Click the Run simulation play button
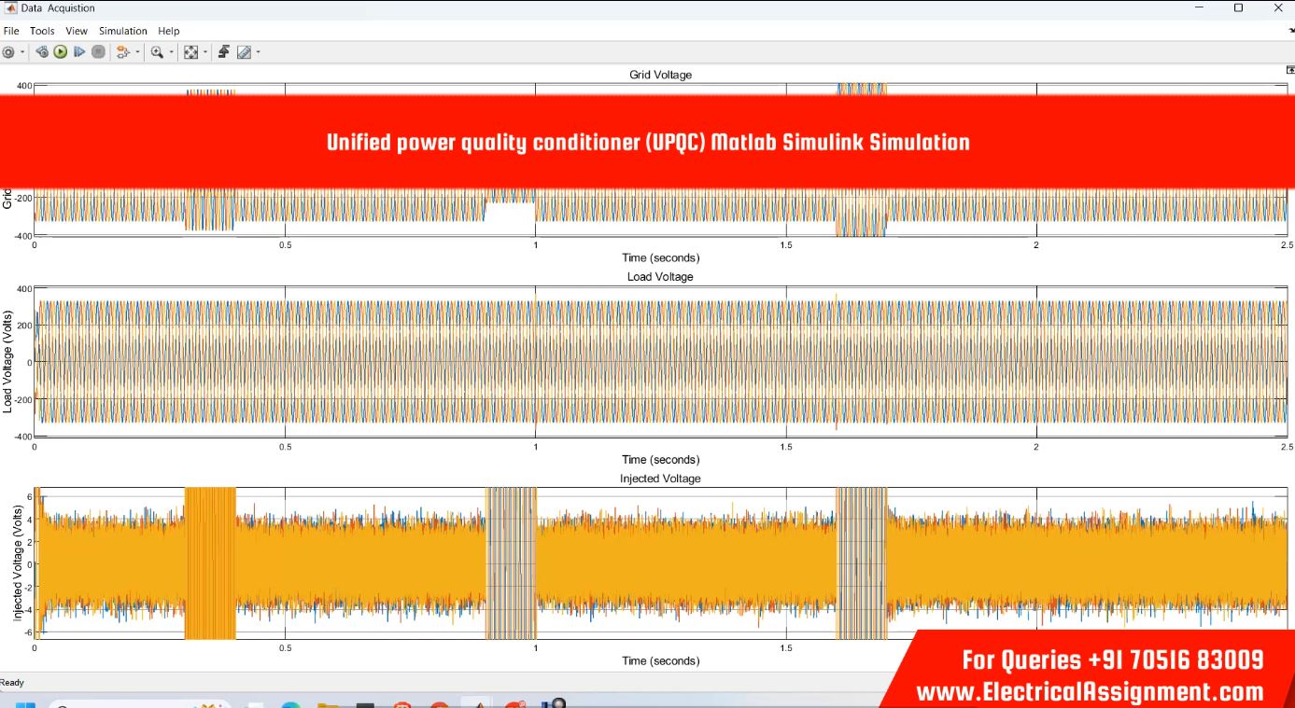This screenshot has height=708, width=1295. (x=61, y=52)
